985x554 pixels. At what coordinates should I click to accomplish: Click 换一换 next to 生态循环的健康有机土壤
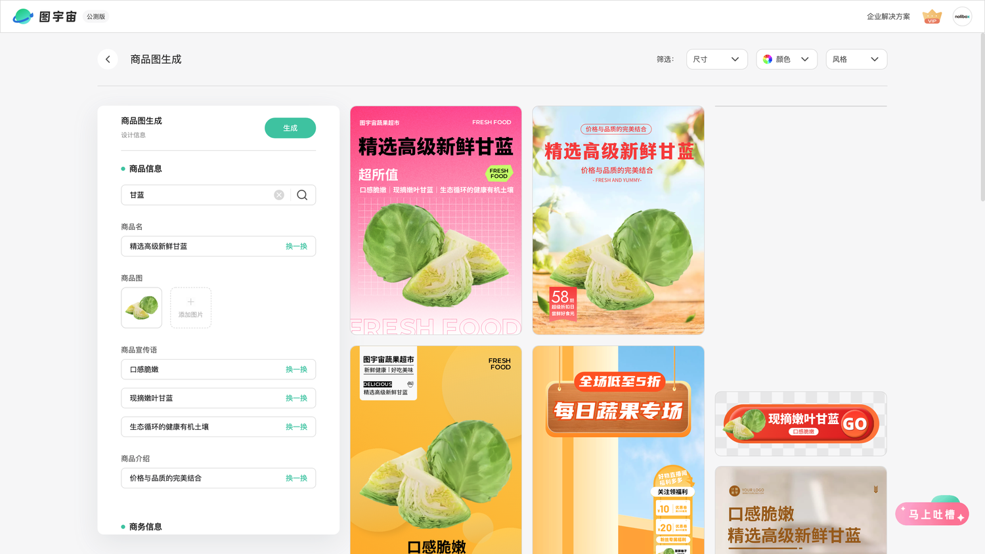coord(296,427)
